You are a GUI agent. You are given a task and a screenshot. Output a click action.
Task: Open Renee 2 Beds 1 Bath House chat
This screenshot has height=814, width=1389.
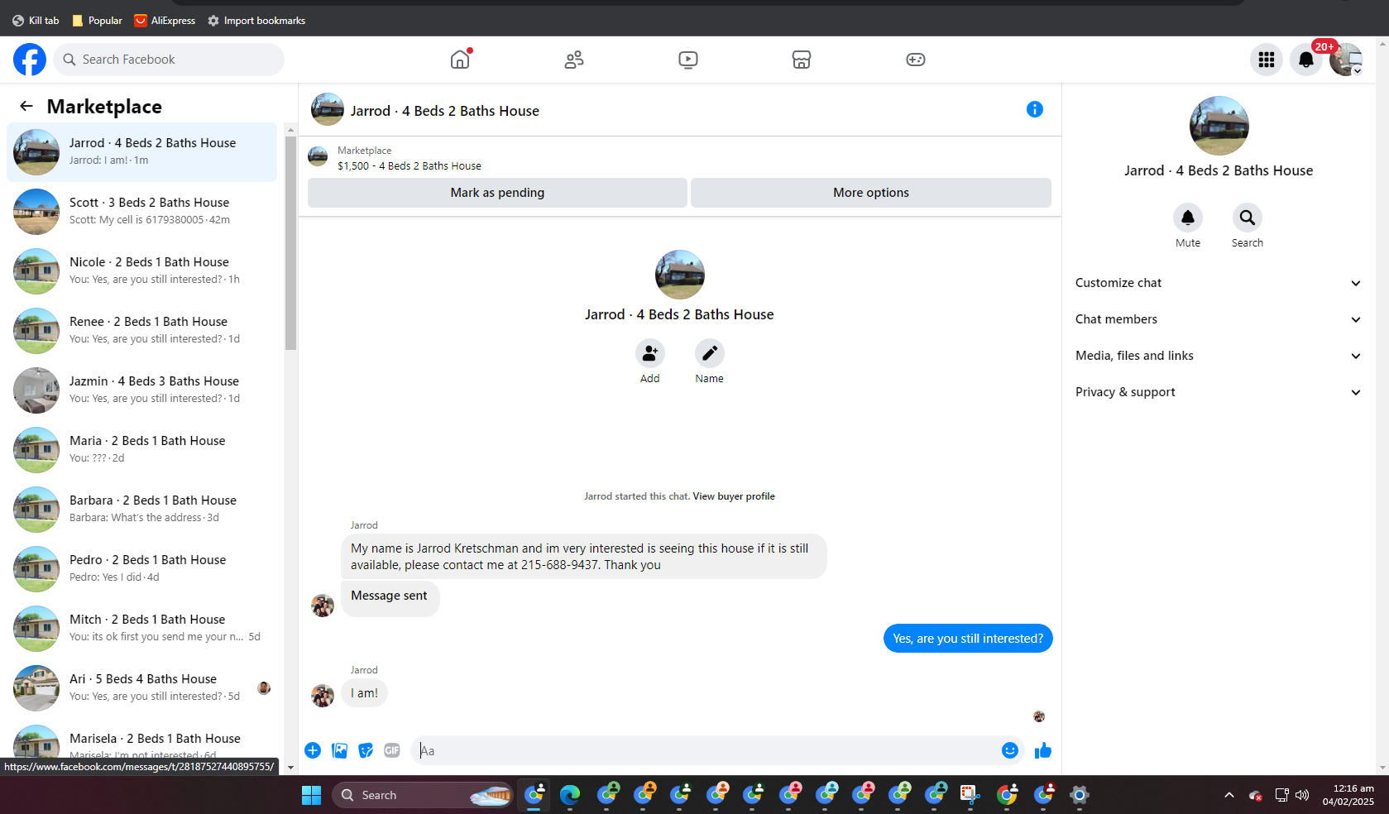142,331
